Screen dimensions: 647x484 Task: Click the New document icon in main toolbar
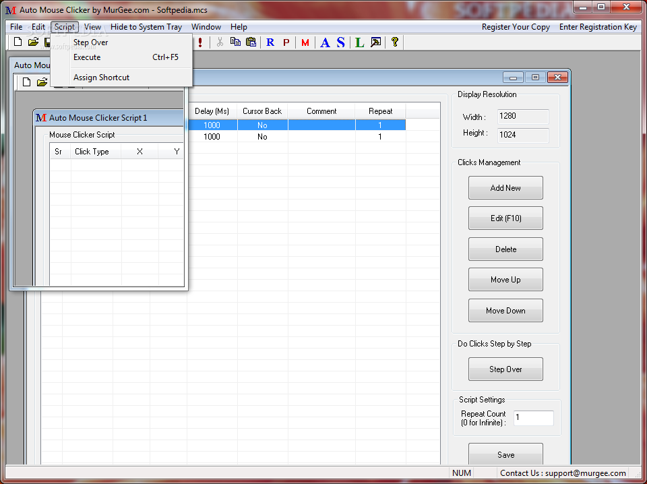[x=18, y=42]
